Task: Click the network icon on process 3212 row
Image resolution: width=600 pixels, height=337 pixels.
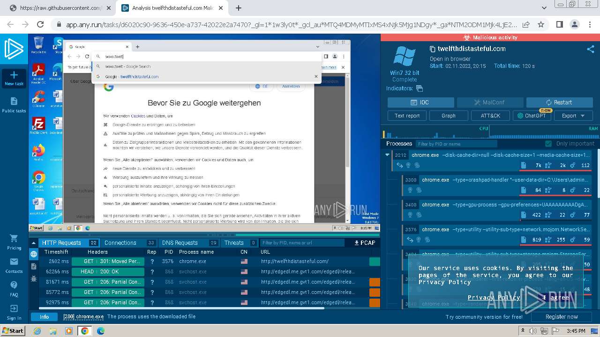Action: pos(399,165)
